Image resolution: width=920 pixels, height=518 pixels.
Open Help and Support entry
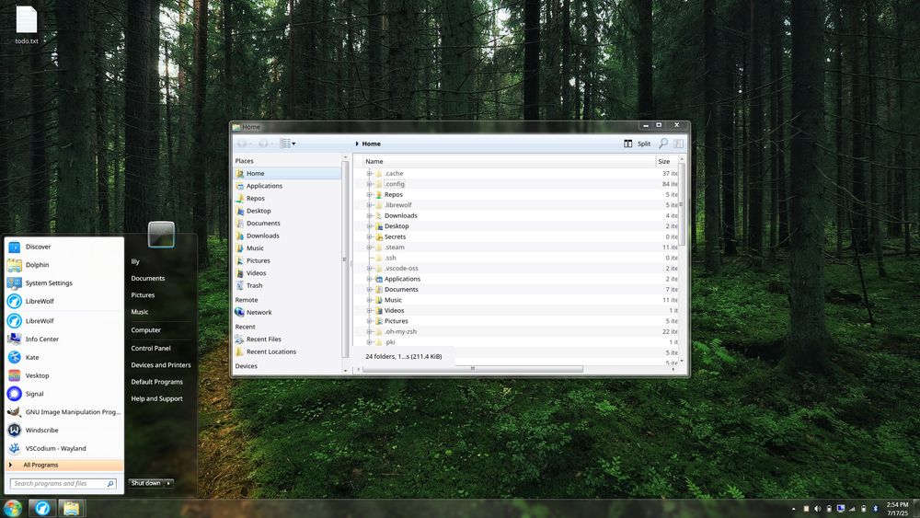pyautogui.click(x=156, y=399)
